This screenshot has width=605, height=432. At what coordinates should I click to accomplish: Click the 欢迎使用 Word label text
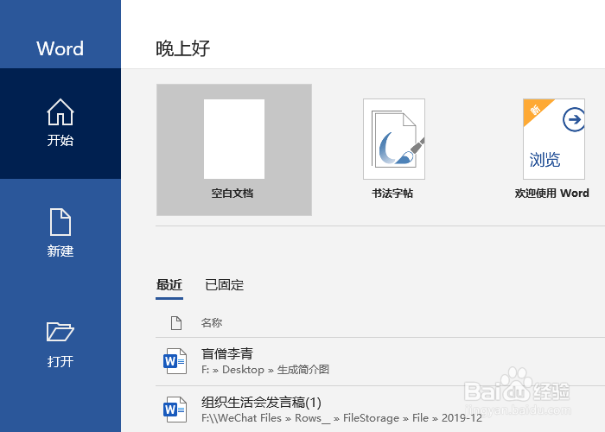click(551, 194)
